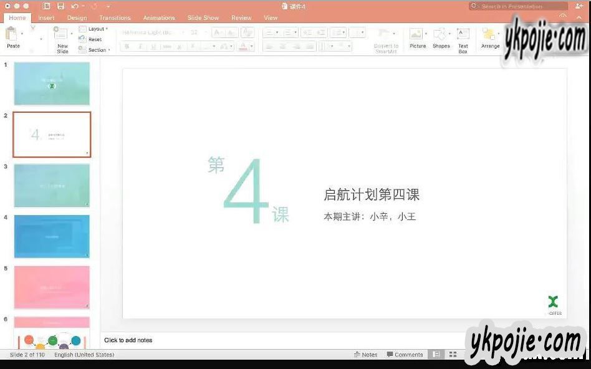
Task: Select the pink slide 5 thumbnail
Action: (52, 287)
